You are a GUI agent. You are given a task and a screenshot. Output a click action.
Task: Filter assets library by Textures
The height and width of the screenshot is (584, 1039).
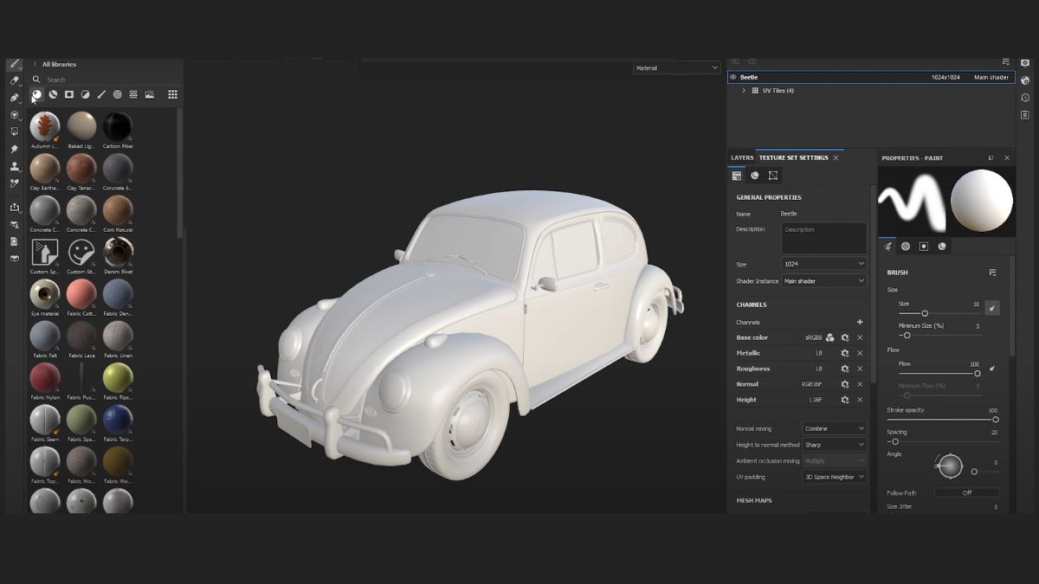133,94
